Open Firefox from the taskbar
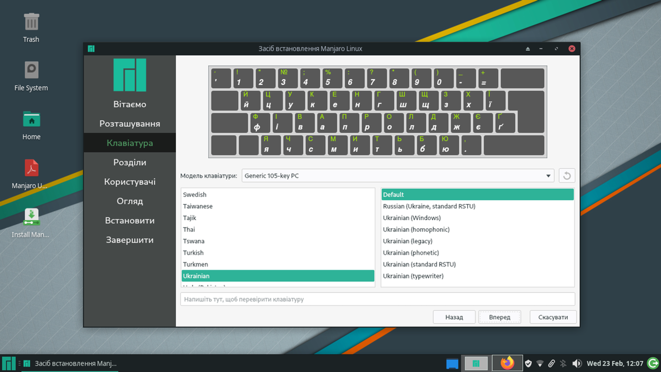 pos(507,363)
